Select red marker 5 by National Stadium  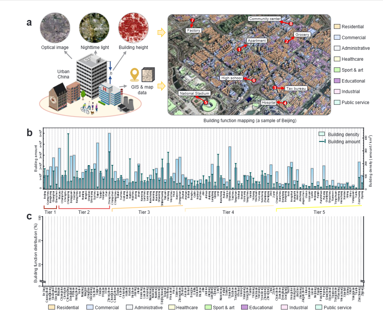[x=206, y=102]
